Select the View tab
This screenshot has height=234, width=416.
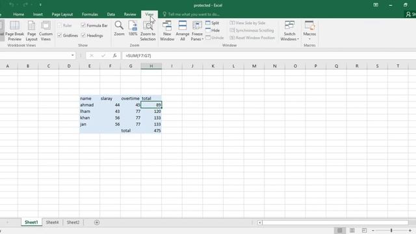click(x=149, y=14)
